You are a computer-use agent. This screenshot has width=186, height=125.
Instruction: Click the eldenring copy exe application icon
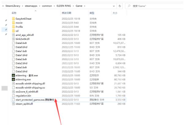point(13,75)
